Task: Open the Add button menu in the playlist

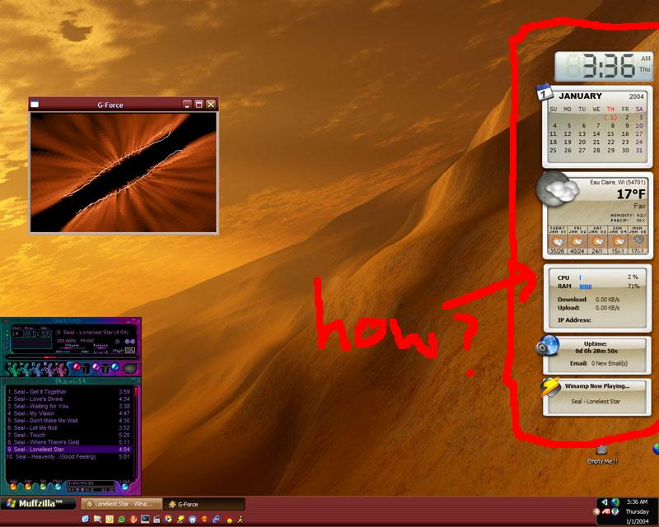Action: 12,484
